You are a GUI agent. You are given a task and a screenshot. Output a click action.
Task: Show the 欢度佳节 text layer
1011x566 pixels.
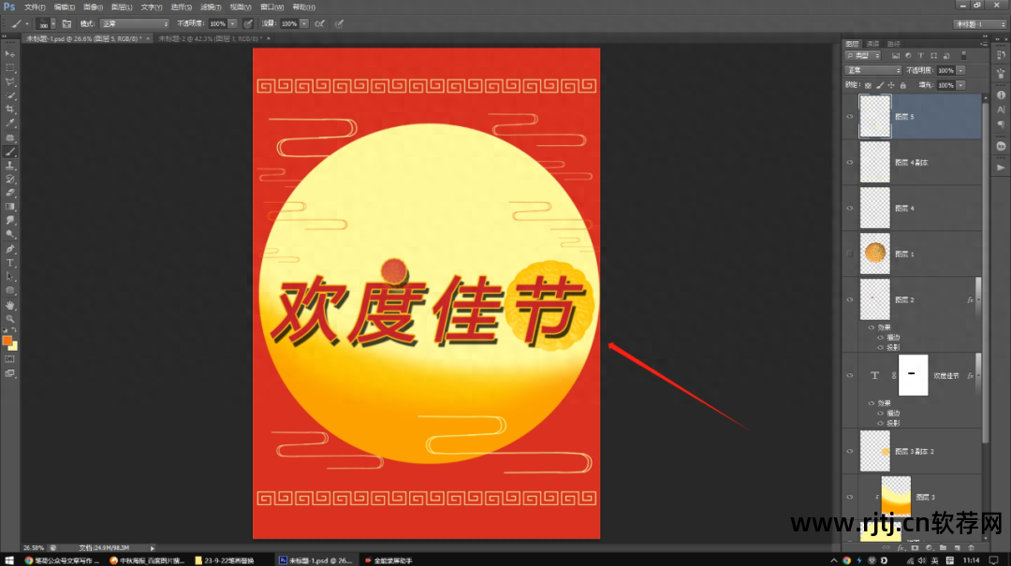(x=850, y=374)
